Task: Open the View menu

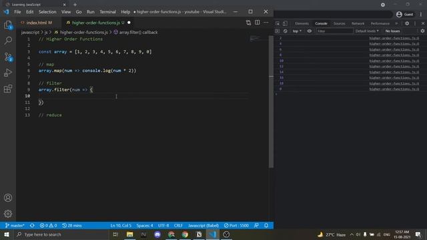Action: [x=66, y=12]
